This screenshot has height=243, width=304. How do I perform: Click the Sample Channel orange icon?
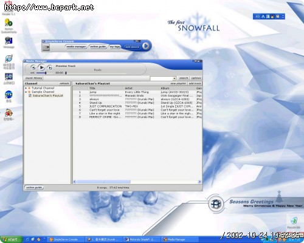point(29,92)
